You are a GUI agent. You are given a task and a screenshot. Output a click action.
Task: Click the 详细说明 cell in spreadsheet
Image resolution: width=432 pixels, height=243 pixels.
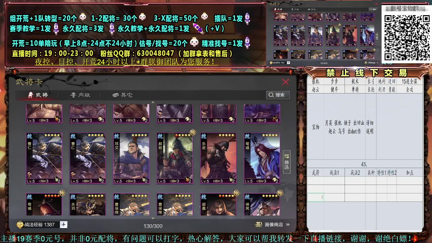click(370, 127)
